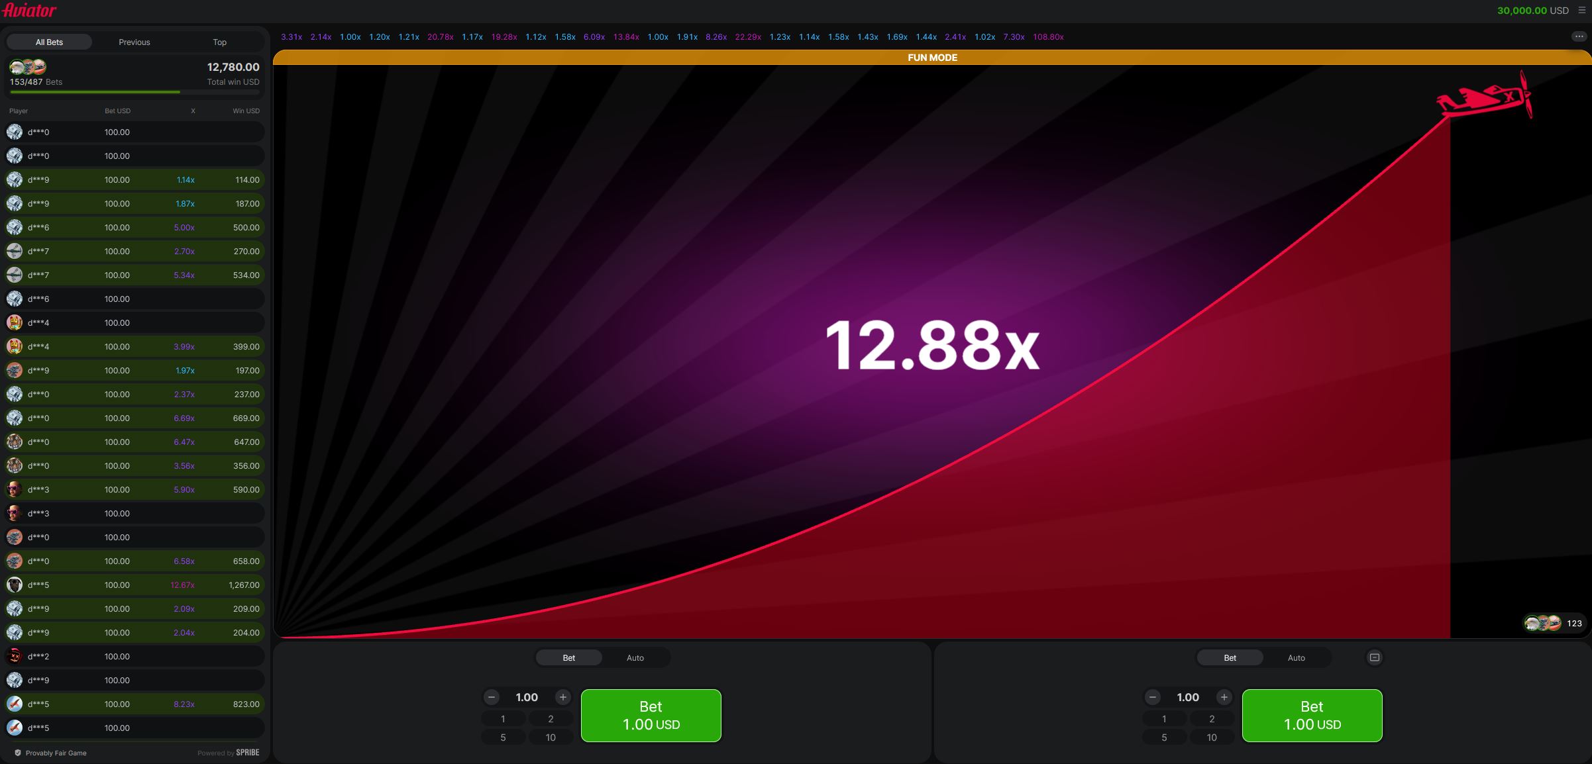The width and height of the screenshot is (1592, 764).
Task: Remove the second bet panel icon
Action: click(x=1375, y=657)
